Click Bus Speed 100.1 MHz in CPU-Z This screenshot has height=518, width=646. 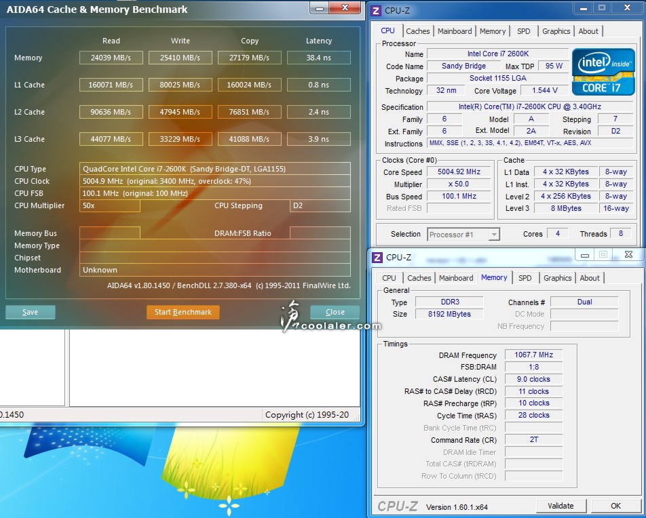[x=459, y=197]
